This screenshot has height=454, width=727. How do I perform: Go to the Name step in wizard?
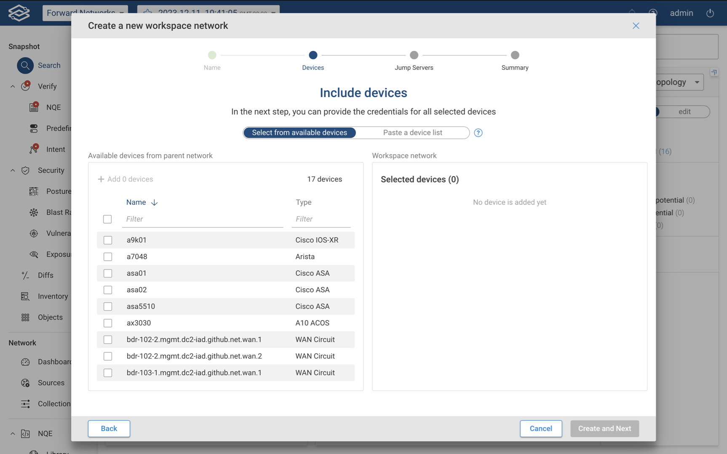coord(212,55)
